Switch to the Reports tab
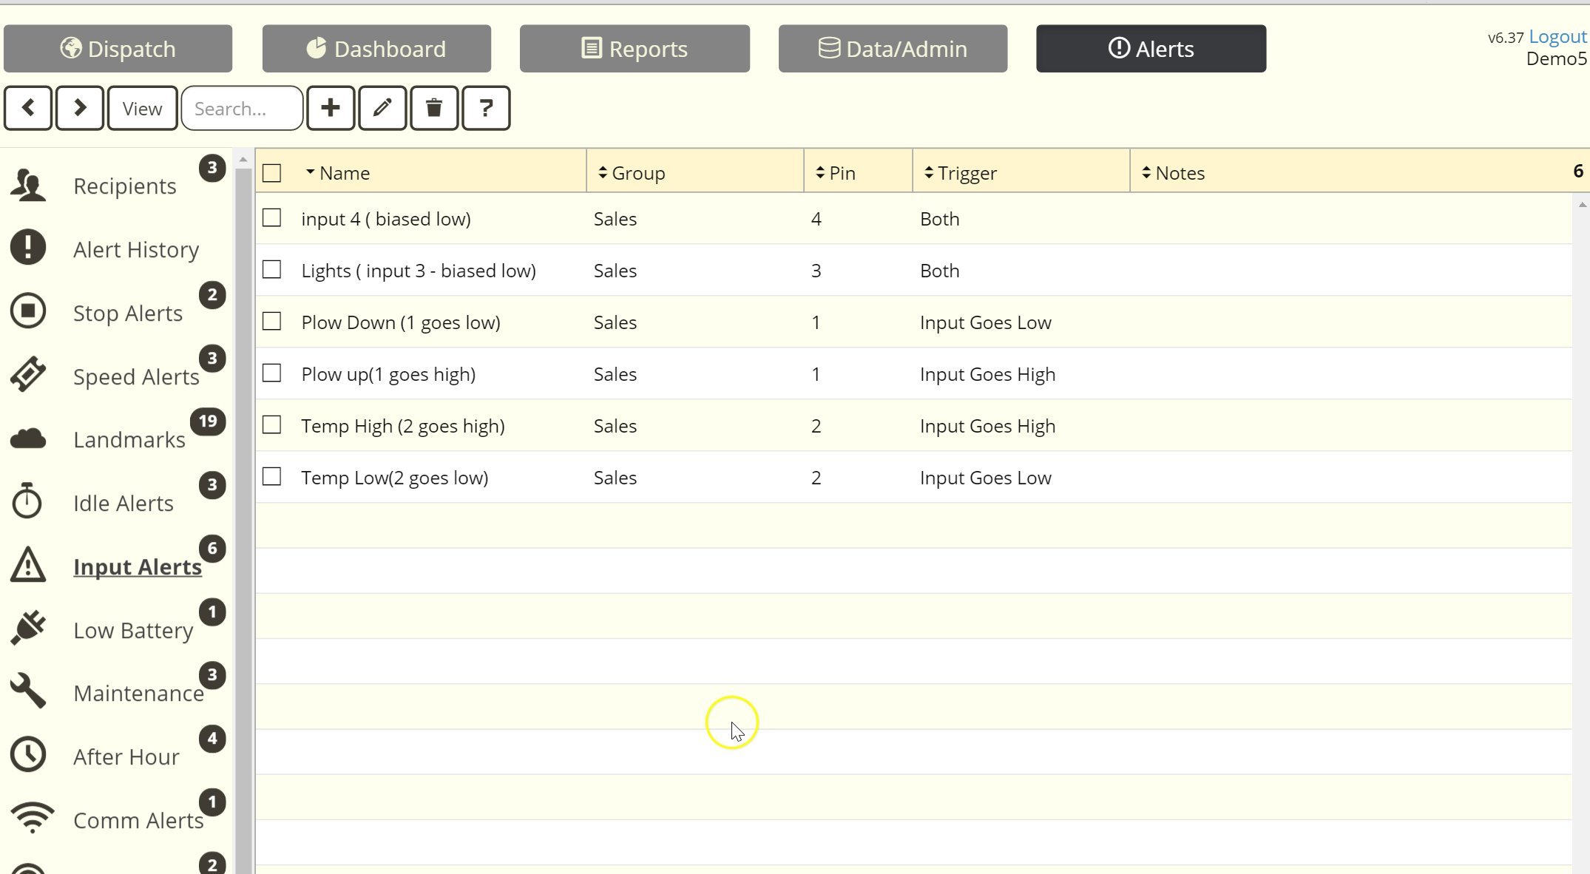This screenshot has width=1590, height=874. click(635, 49)
